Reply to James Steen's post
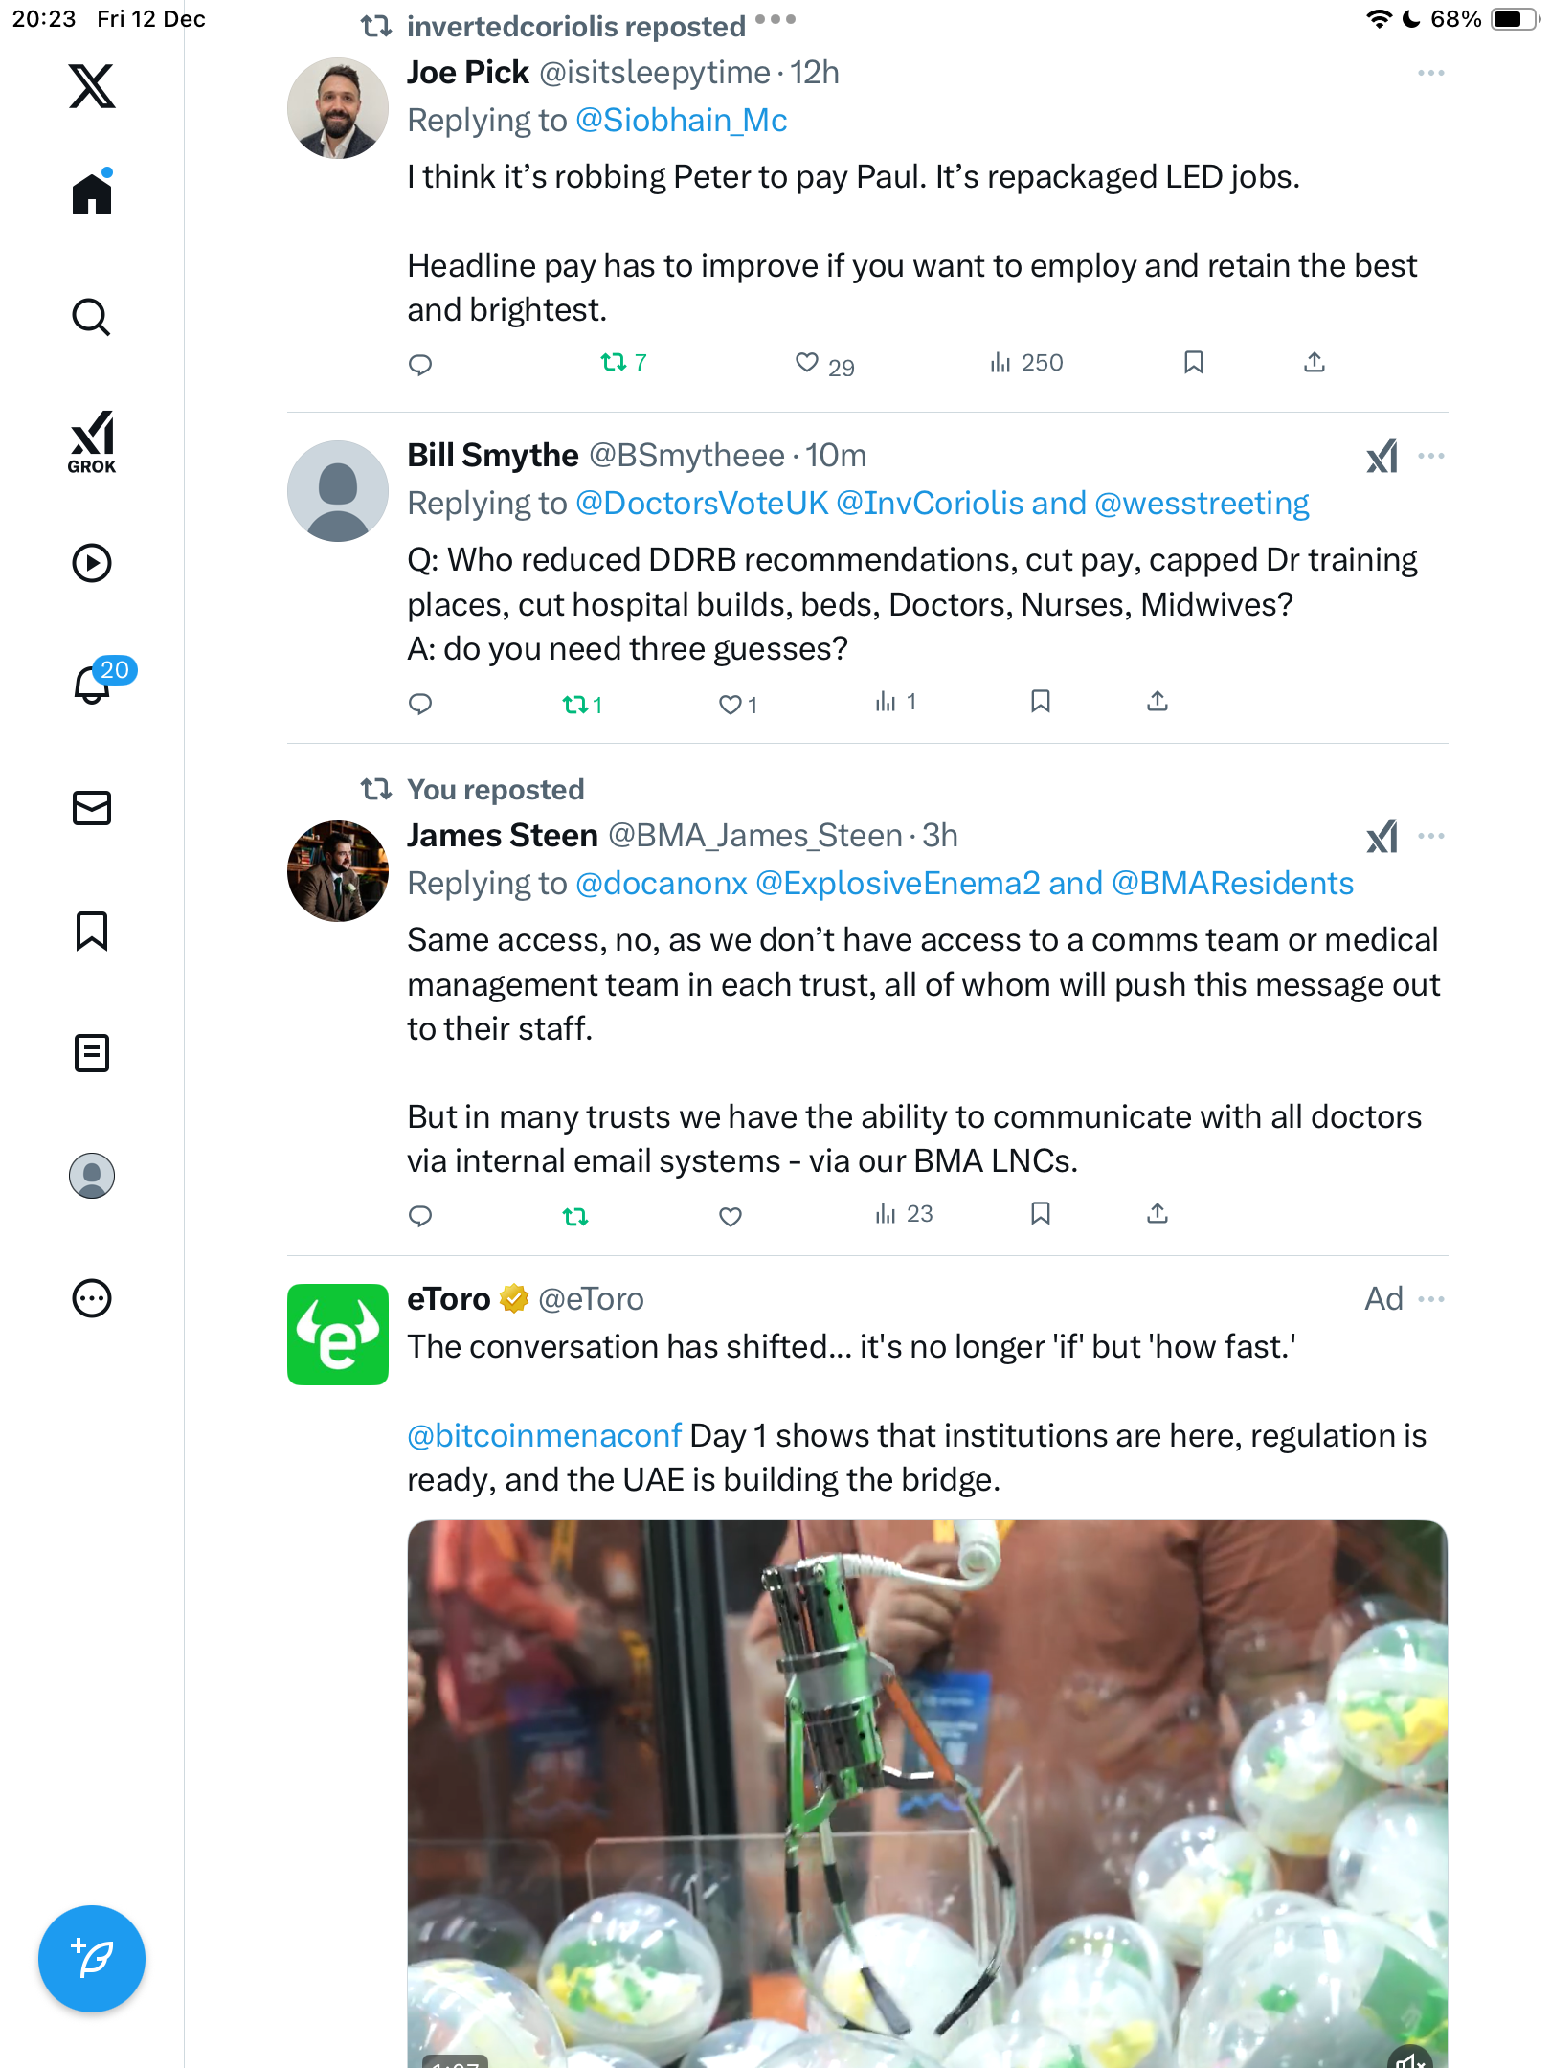1551x2068 pixels. click(420, 1216)
